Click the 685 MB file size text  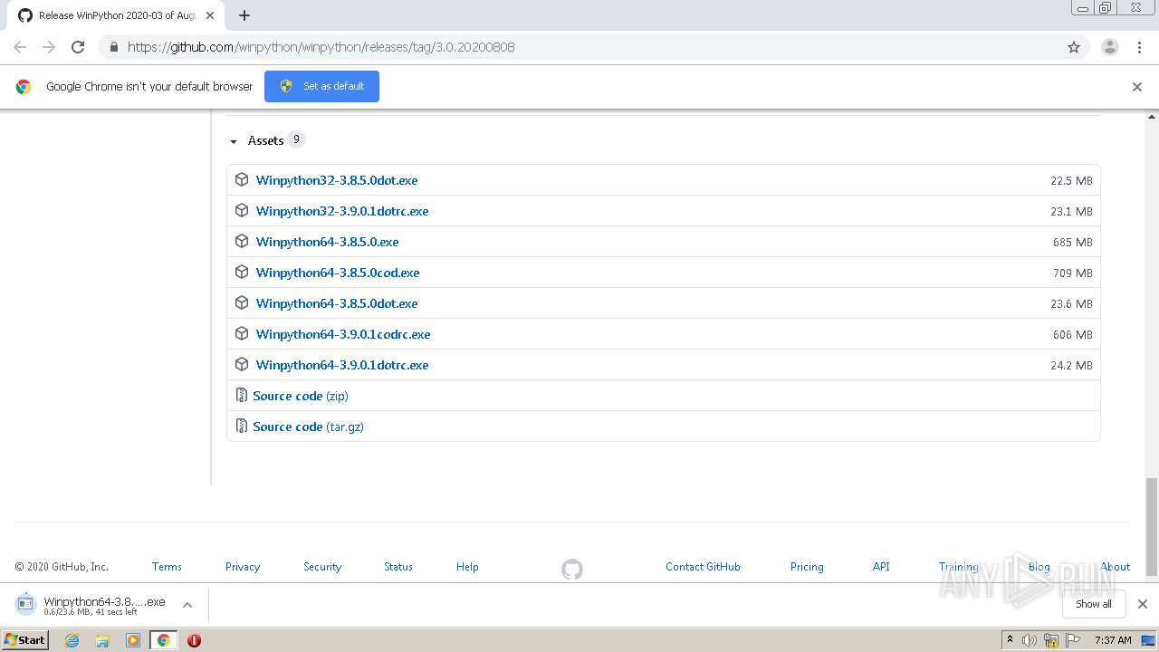tap(1073, 242)
